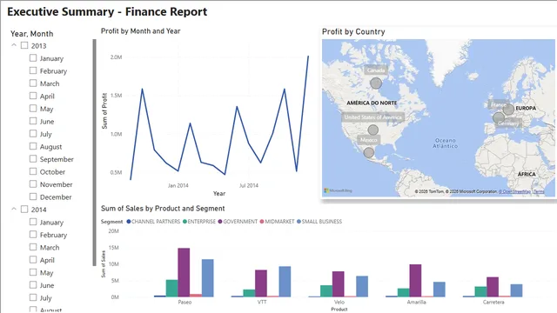
Task: Select Paseo Small Business bar
Action: click(x=208, y=278)
